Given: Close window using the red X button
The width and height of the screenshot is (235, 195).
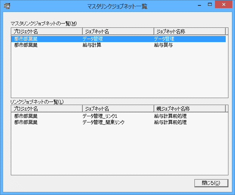Looking at the screenshot, I should click(224, 5).
